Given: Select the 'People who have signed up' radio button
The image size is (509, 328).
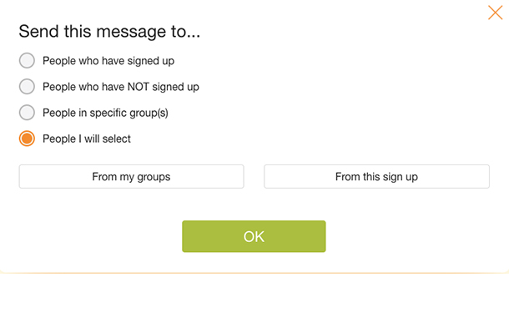Looking at the screenshot, I should pyautogui.click(x=27, y=61).
